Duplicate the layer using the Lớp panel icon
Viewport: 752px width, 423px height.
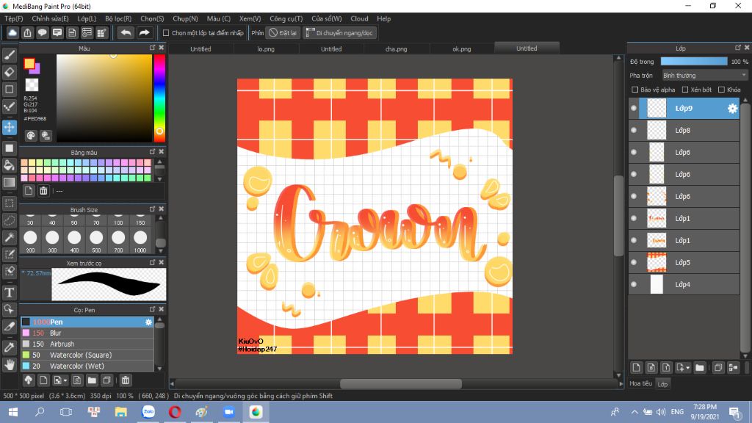click(718, 368)
